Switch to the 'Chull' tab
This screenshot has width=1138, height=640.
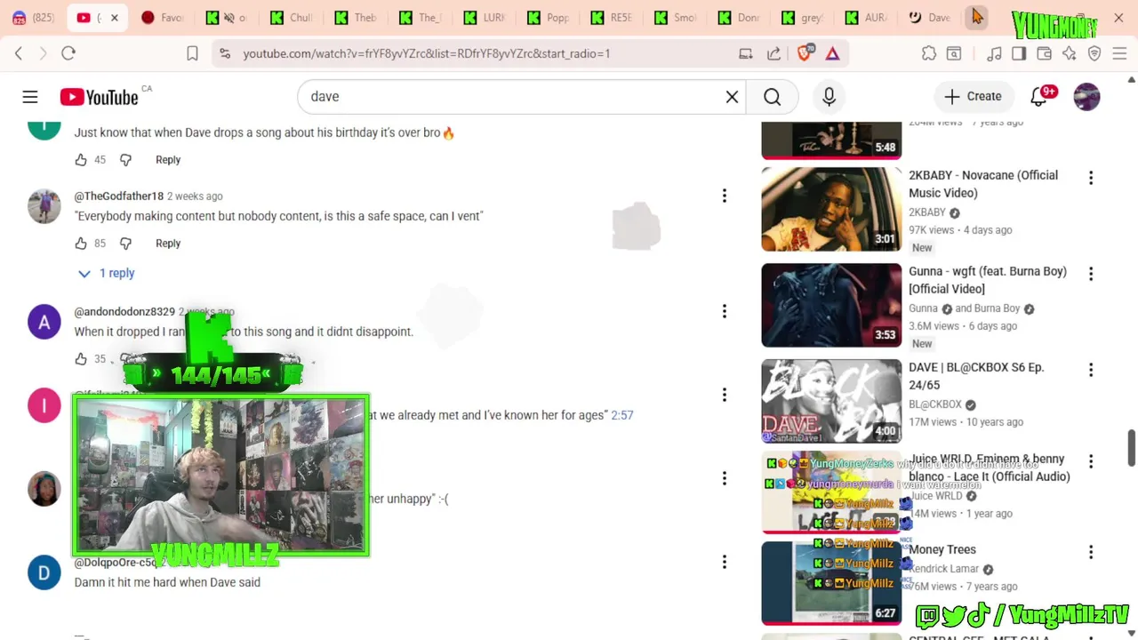[x=292, y=18]
